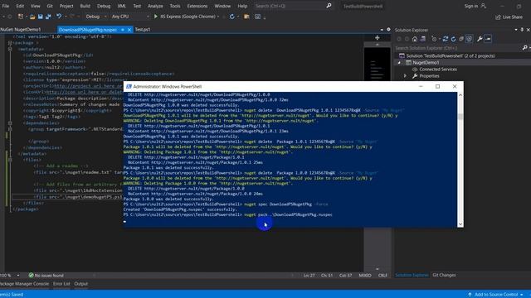Collapse the metadata element in the editor
Screen dimensions: 531x298
[x=10, y=49]
